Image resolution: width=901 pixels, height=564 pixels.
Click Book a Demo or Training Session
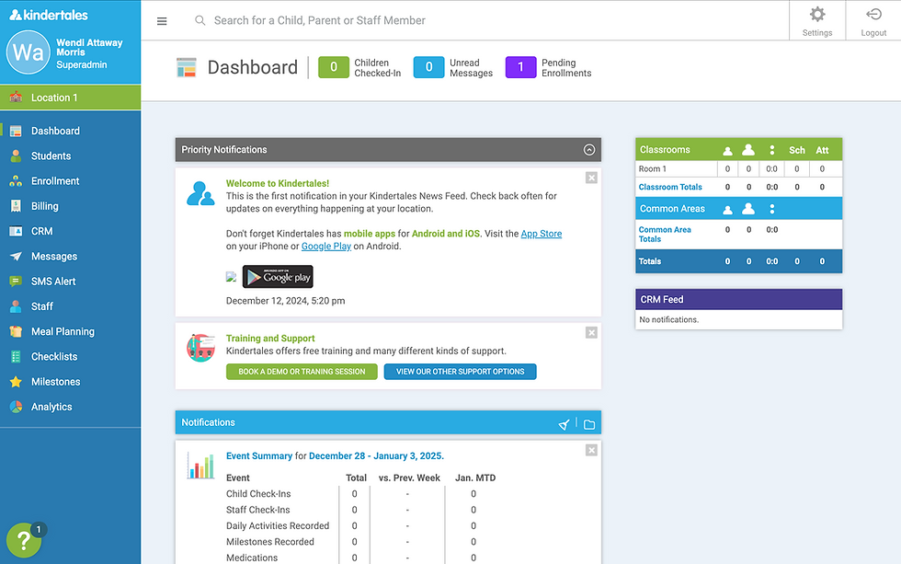coord(302,372)
